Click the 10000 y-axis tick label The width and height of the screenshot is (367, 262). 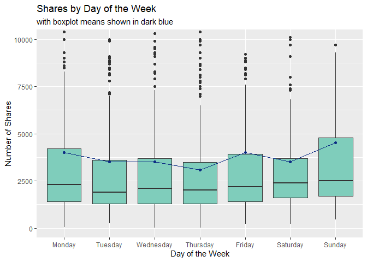click(26, 40)
